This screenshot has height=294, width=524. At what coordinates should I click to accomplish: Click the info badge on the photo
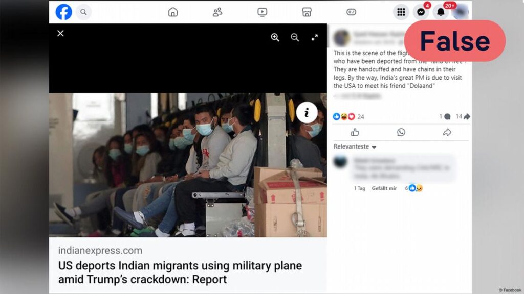click(x=307, y=113)
